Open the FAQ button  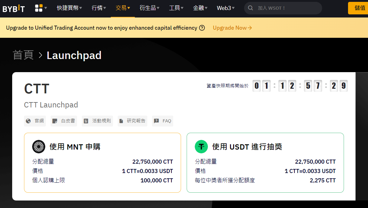pos(163,121)
